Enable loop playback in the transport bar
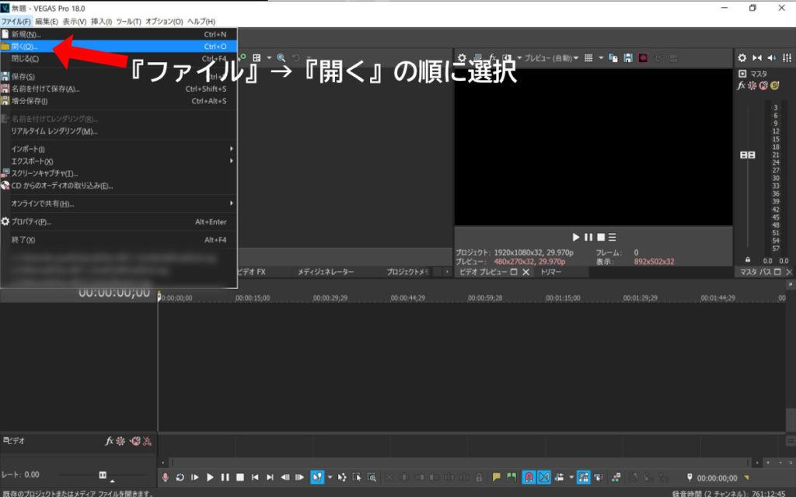Viewport: 796px width, 497px height. 180,478
